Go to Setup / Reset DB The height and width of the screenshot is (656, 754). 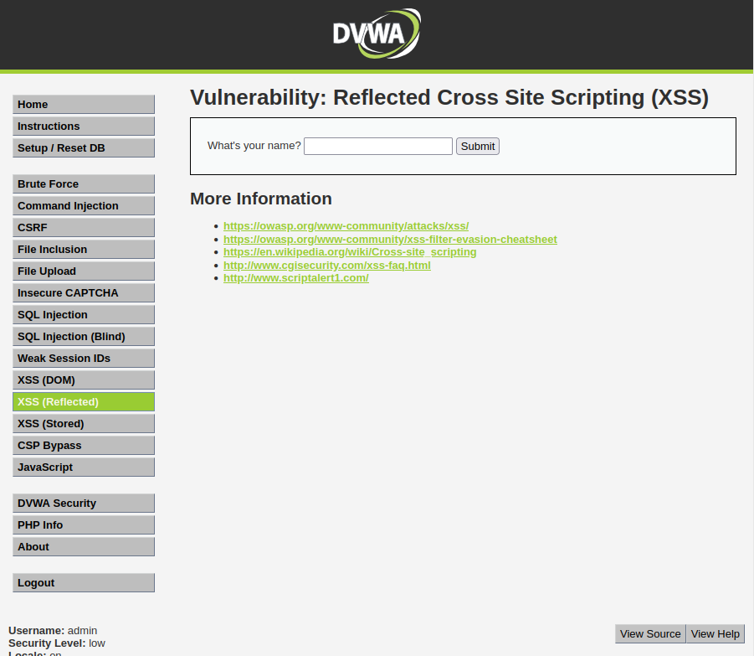click(x=84, y=147)
